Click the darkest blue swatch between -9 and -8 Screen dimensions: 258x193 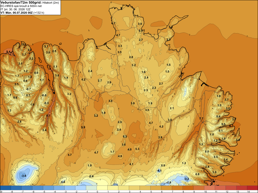(x=5, y=188)
